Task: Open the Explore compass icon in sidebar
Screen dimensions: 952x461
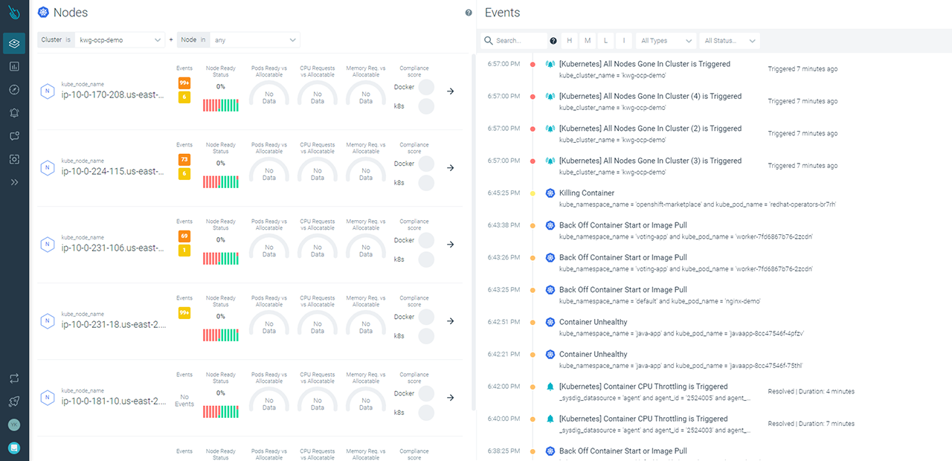Action: coord(14,89)
